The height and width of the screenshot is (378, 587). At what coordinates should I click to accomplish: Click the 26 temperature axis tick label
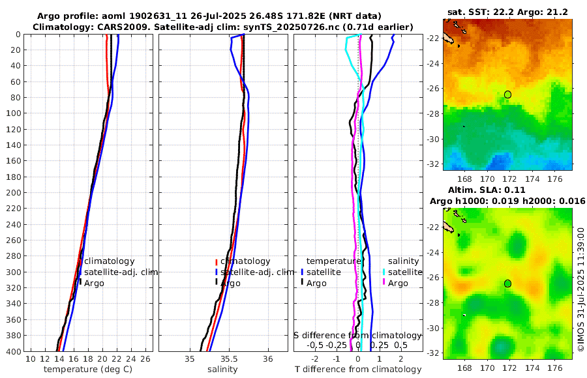(x=145, y=359)
